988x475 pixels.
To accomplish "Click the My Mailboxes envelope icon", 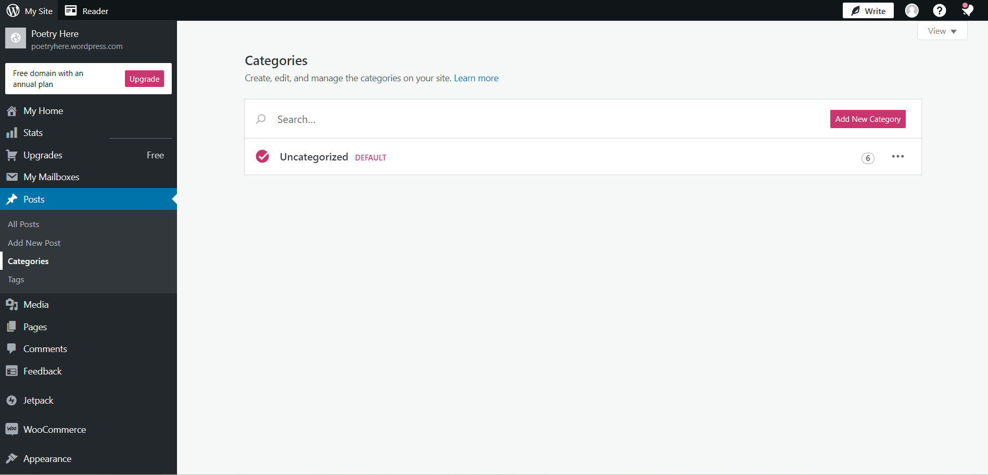I will click(11, 177).
